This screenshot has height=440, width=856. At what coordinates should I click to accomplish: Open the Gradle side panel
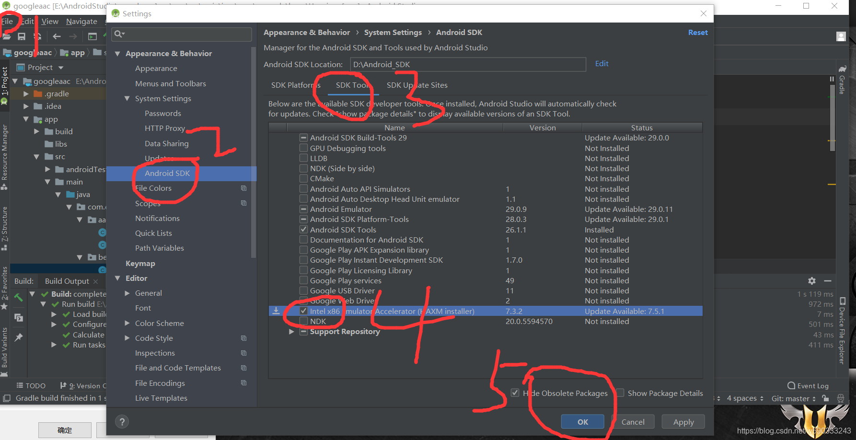(842, 80)
